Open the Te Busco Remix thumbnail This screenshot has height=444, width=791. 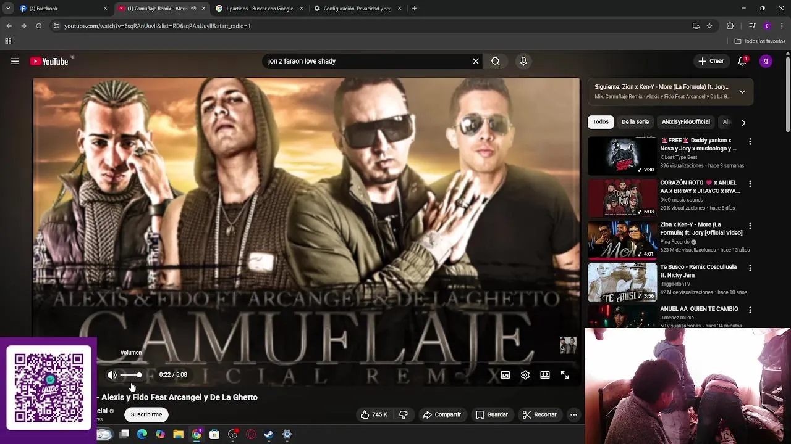tap(622, 282)
